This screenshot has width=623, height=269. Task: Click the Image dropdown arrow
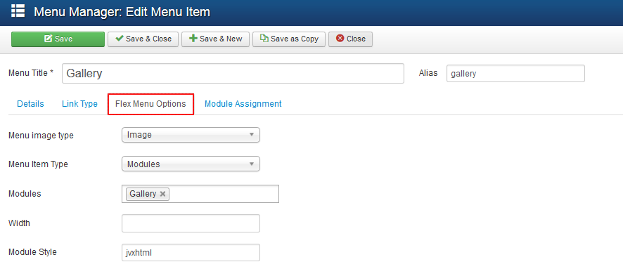251,135
